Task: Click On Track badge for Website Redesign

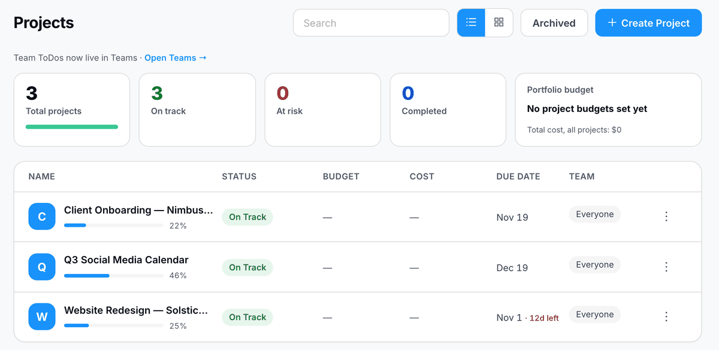Action: pos(247,317)
